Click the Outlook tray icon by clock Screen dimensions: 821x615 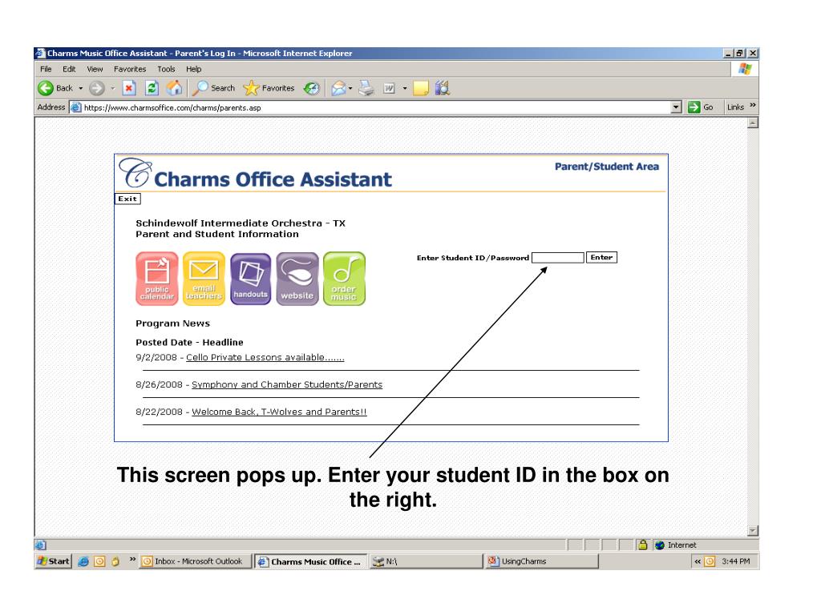pyautogui.click(x=710, y=561)
